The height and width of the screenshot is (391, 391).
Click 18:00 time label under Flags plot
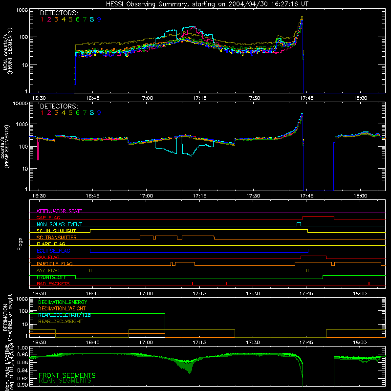click(360, 294)
